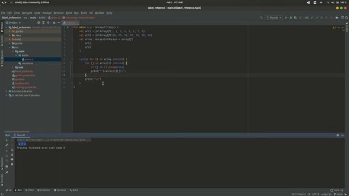
Task: Open the Event Log
Action: point(337,190)
